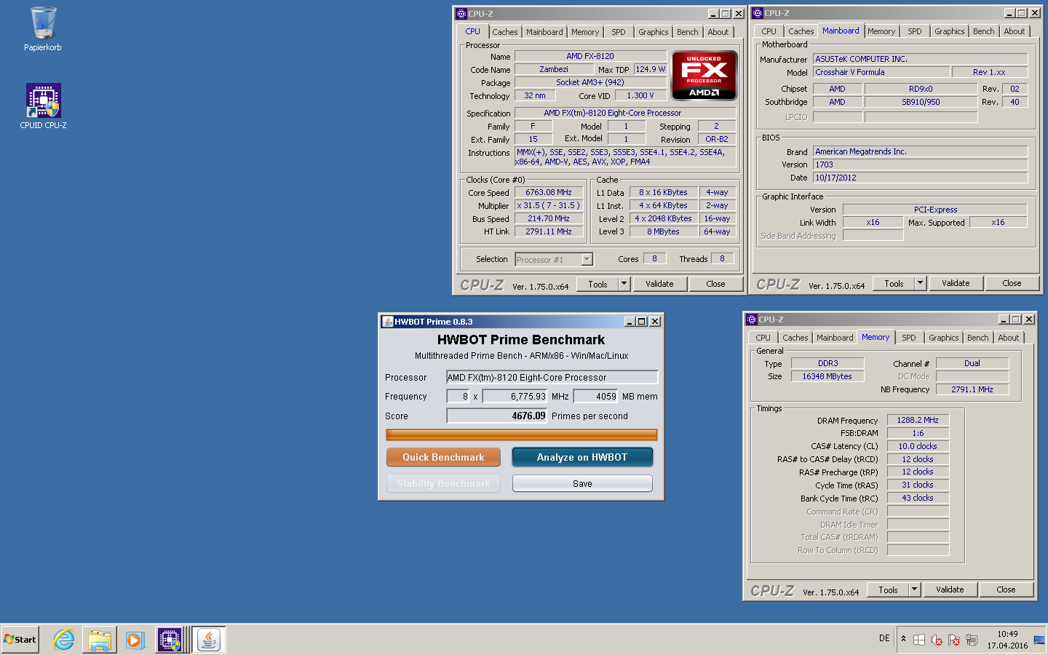Click the orange benchmark progress bar
The height and width of the screenshot is (655, 1048).
coord(521,434)
